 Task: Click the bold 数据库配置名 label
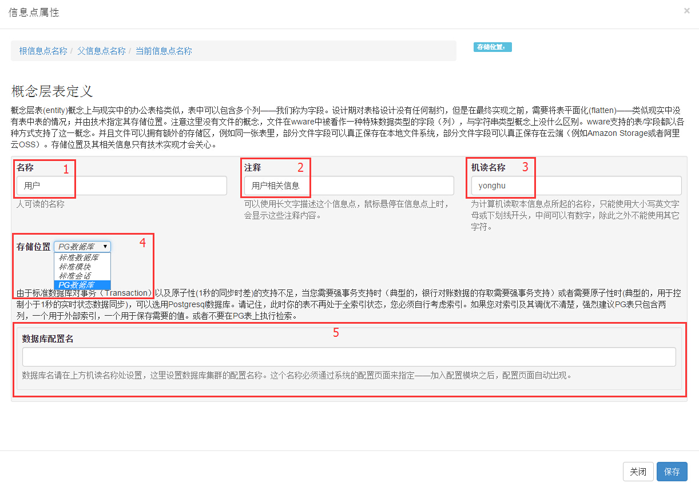tap(47, 339)
